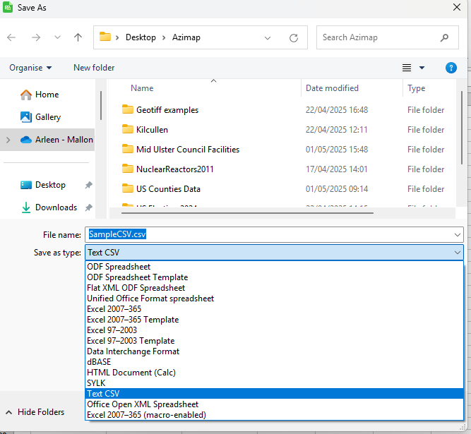
Task: Select Desktop in the address breadcrumb
Action: click(x=141, y=37)
